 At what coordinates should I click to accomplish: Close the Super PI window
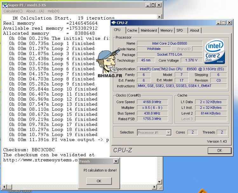tap(159, 5)
